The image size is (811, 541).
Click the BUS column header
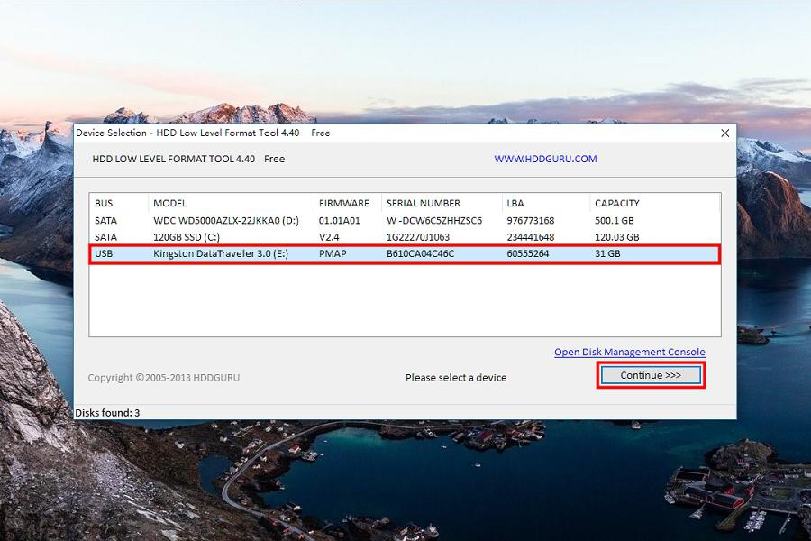pos(119,203)
